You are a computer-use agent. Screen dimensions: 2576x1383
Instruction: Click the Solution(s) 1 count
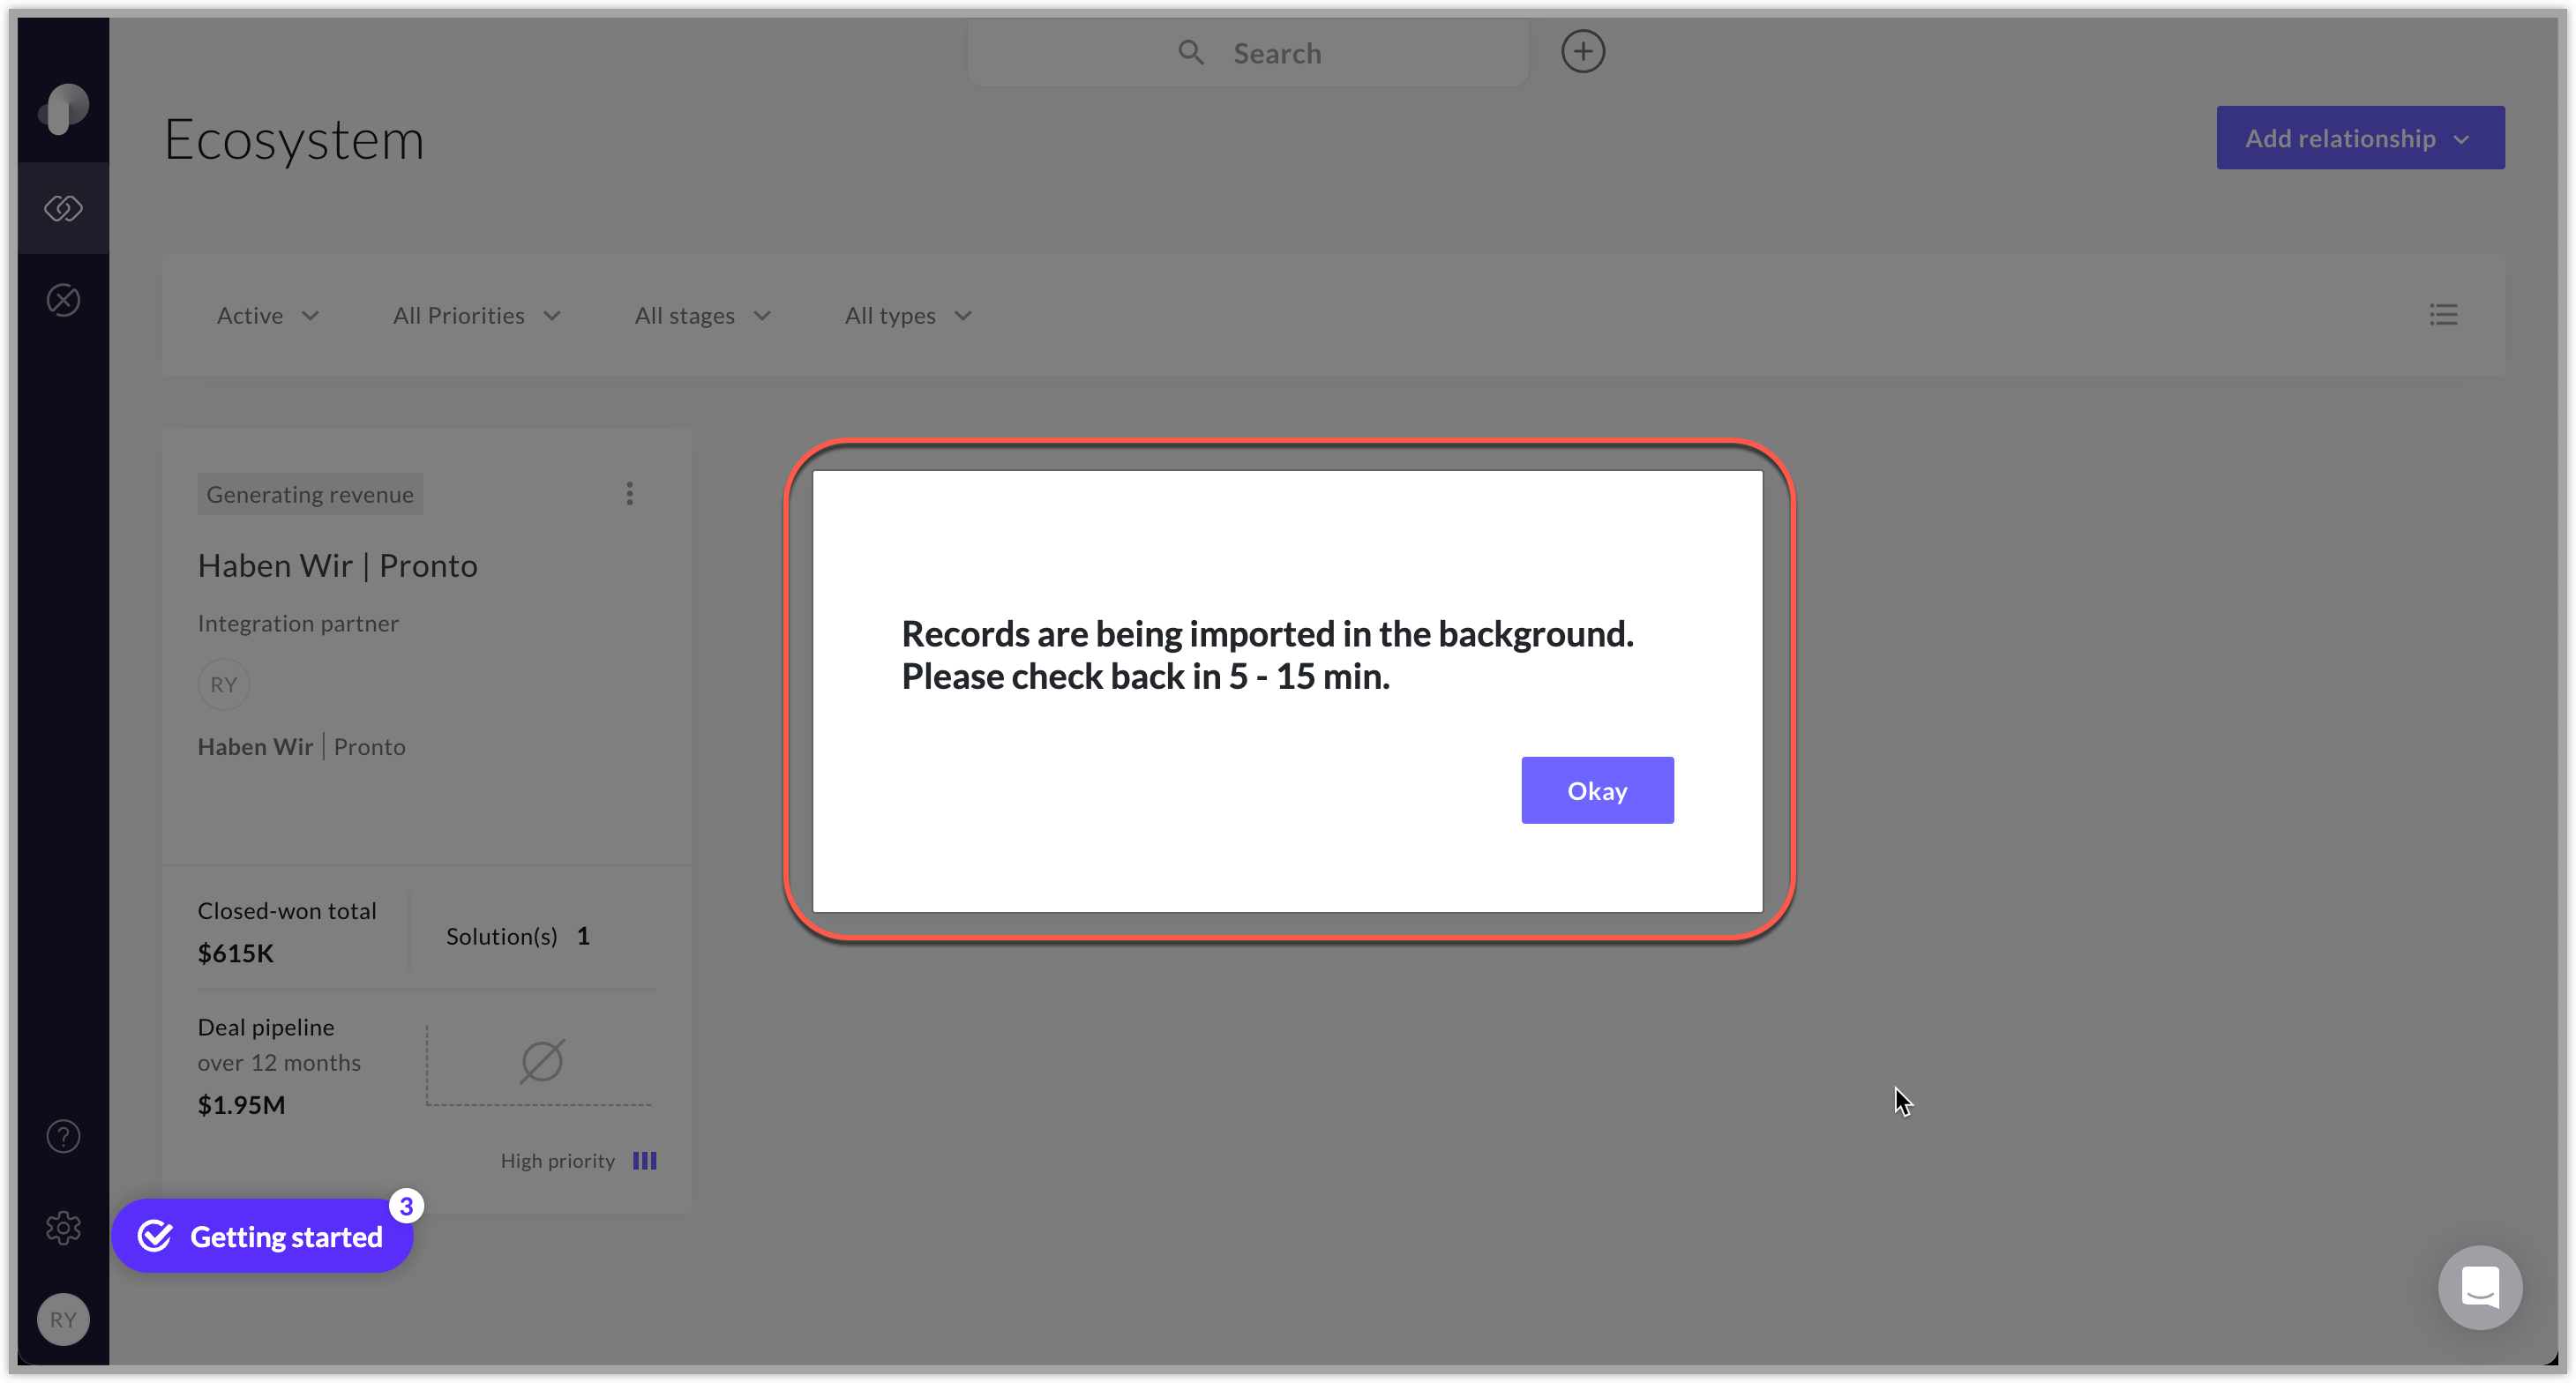click(518, 936)
